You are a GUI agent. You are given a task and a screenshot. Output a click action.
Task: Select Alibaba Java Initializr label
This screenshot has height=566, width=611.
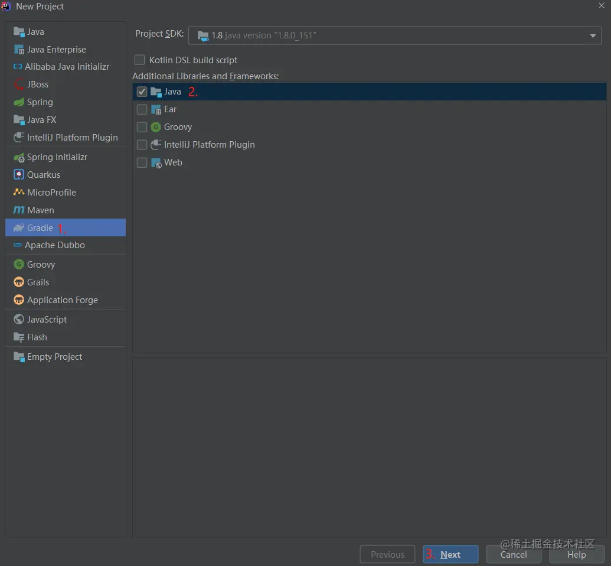(67, 67)
